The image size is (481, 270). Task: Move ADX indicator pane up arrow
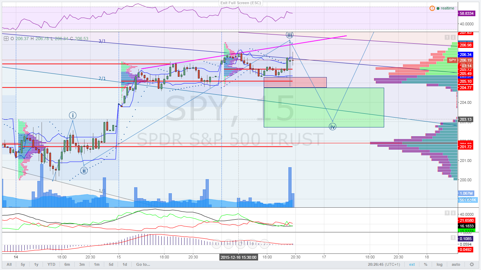pyautogui.click(x=447, y=213)
